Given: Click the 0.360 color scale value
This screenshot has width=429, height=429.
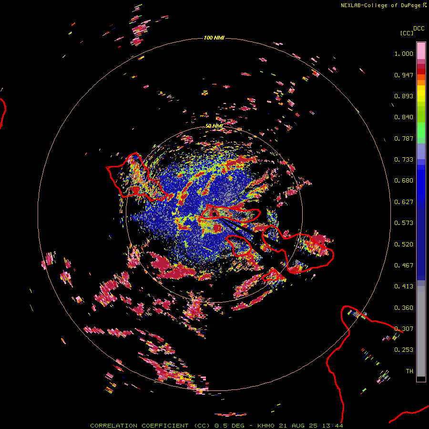Looking at the screenshot, I should point(404,308).
